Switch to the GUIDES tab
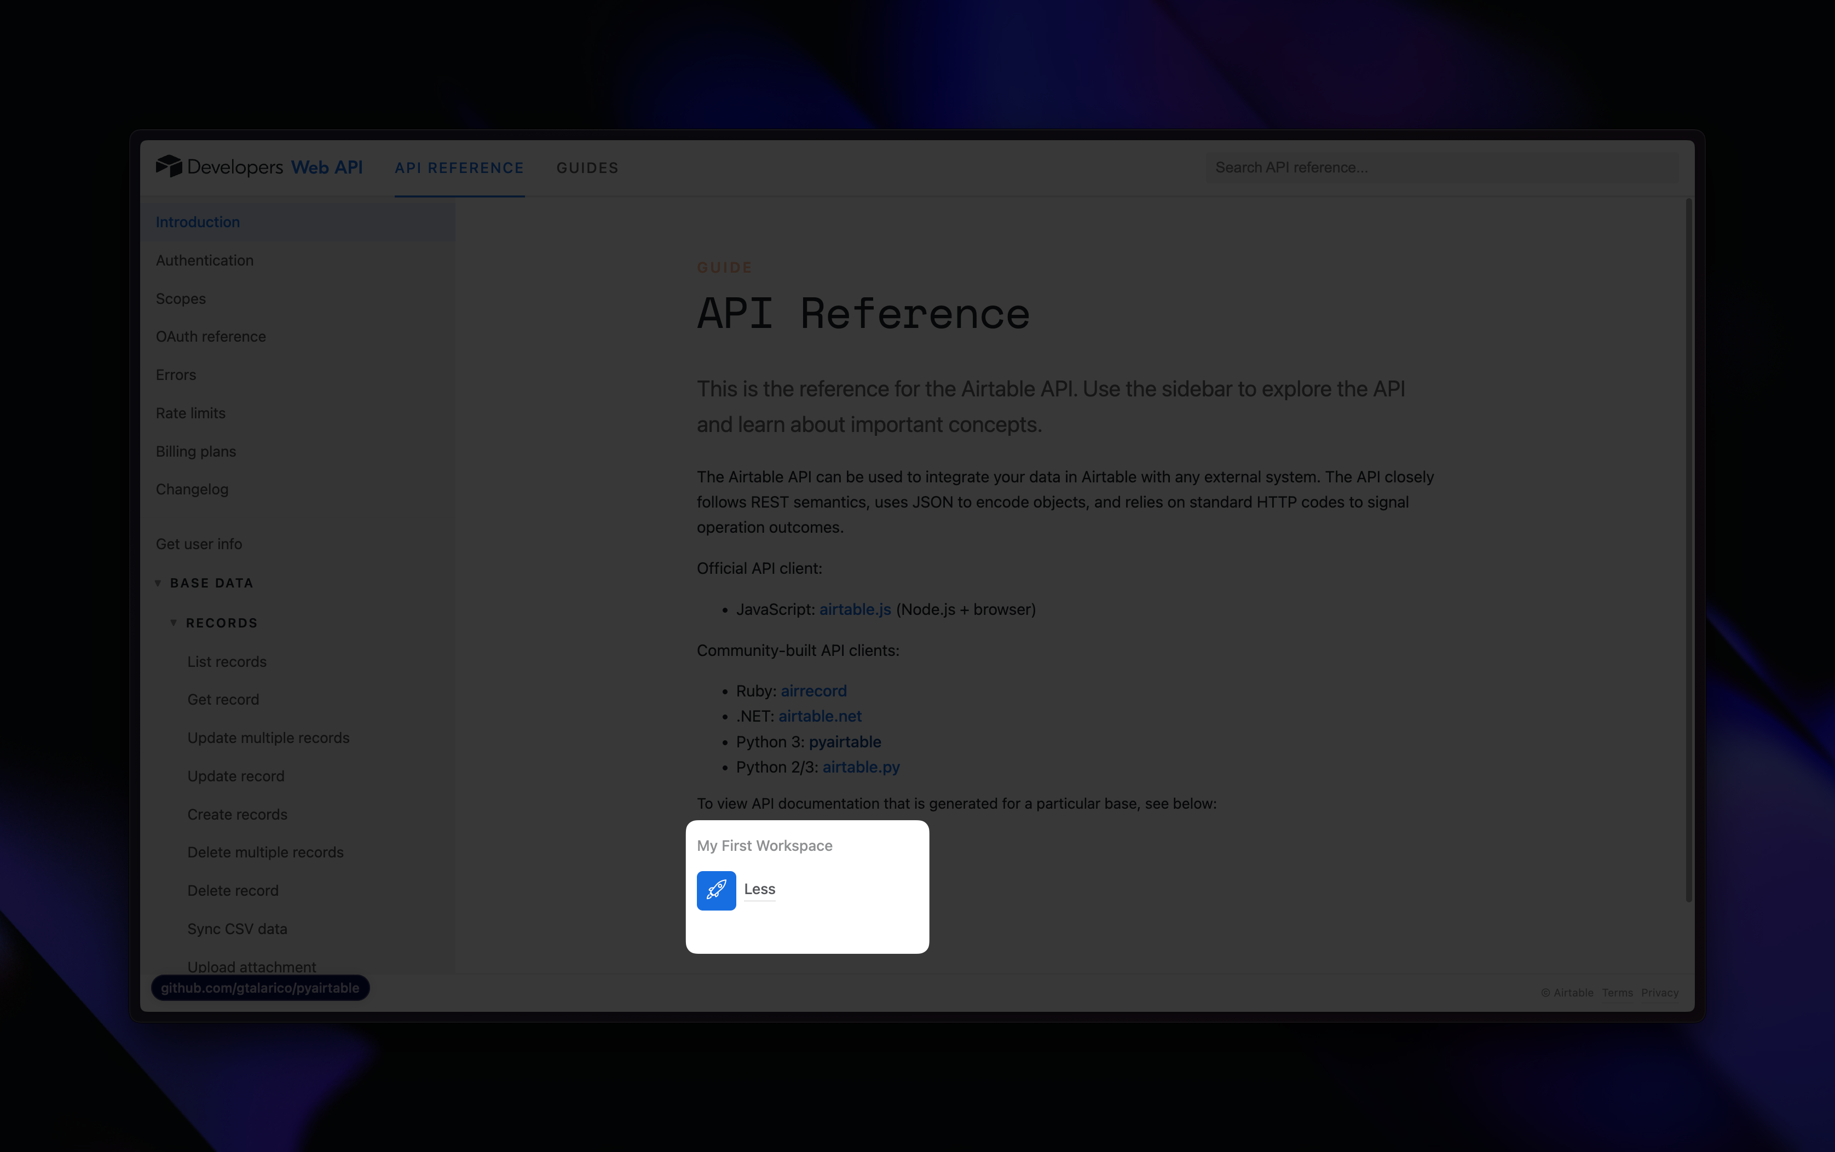Screen dimensions: 1835x1152 586,168
